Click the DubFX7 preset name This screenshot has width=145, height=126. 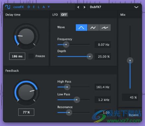click(96, 7)
